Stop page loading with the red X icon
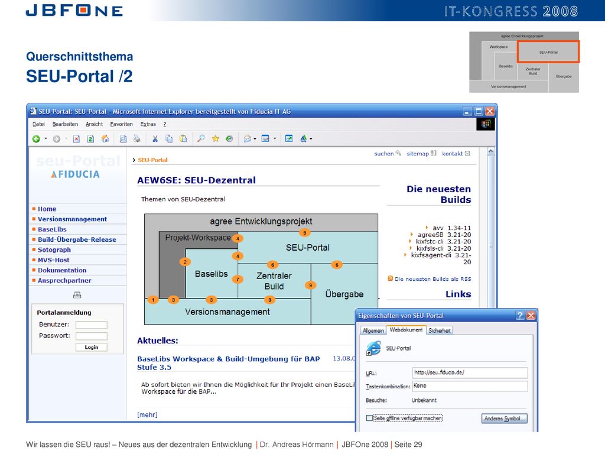 (x=76, y=138)
